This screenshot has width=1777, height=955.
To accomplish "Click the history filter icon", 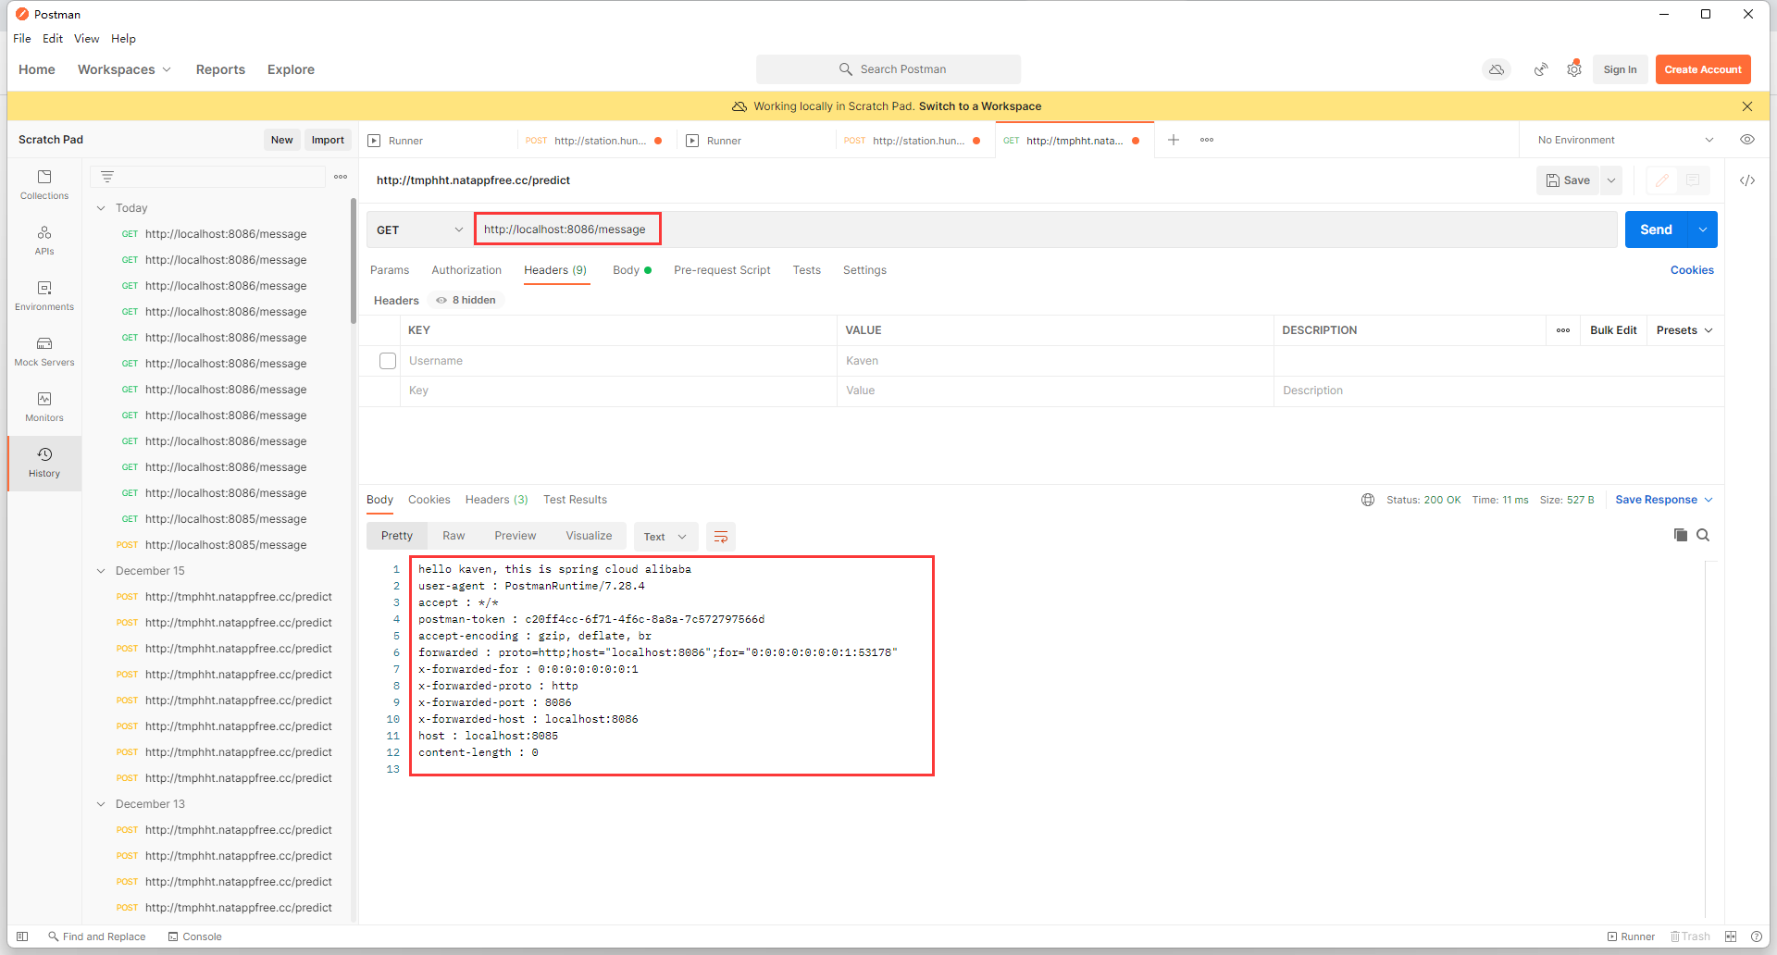I will (107, 177).
